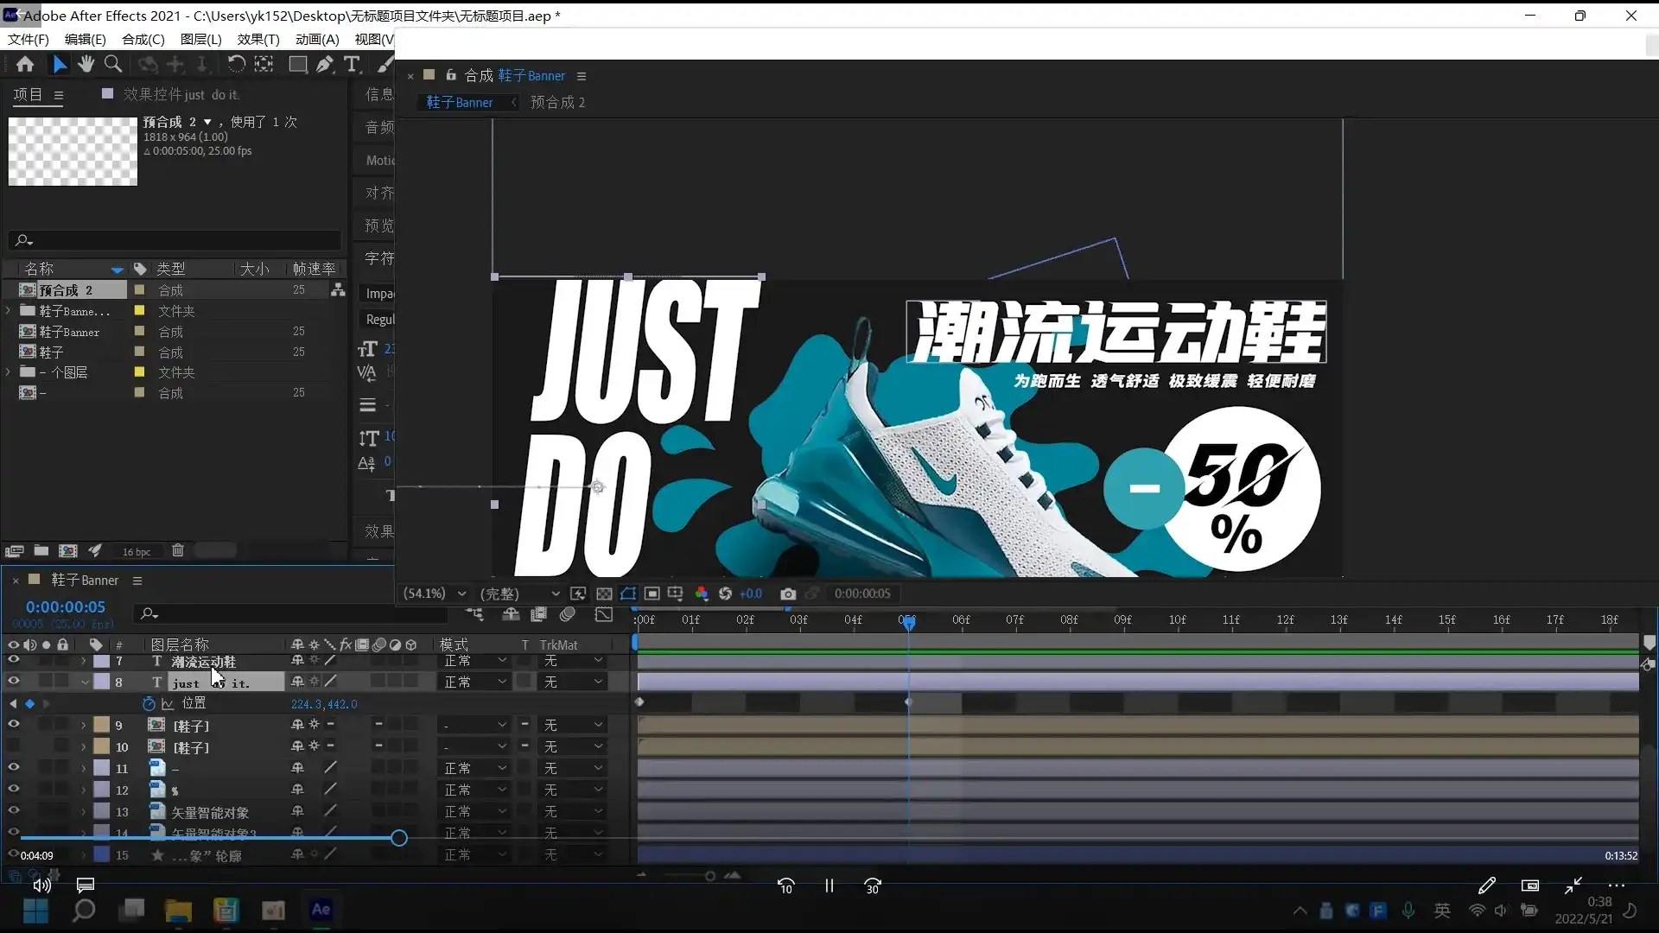This screenshot has width=1659, height=933.
Task: Click the 16 bpc button below the project panel
Action: tap(136, 551)
